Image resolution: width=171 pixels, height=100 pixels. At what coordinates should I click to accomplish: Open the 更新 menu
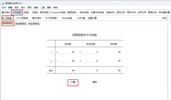tap(49, 7)
